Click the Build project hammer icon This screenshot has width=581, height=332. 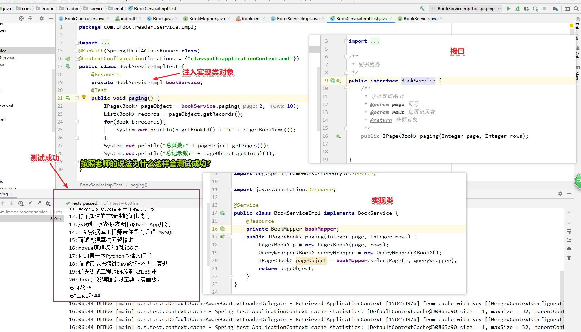422,9
